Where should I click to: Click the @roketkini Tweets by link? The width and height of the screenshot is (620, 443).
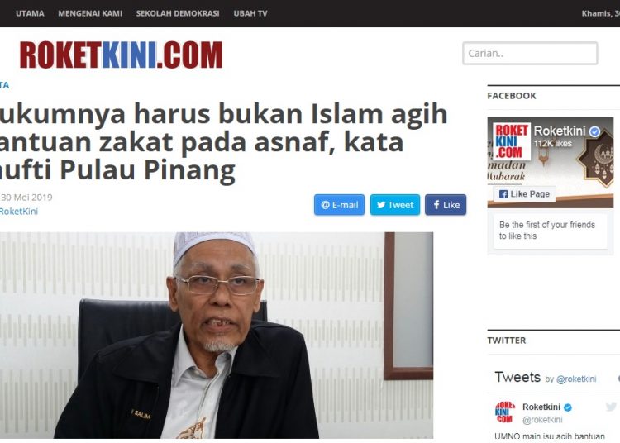click(576, 379)
